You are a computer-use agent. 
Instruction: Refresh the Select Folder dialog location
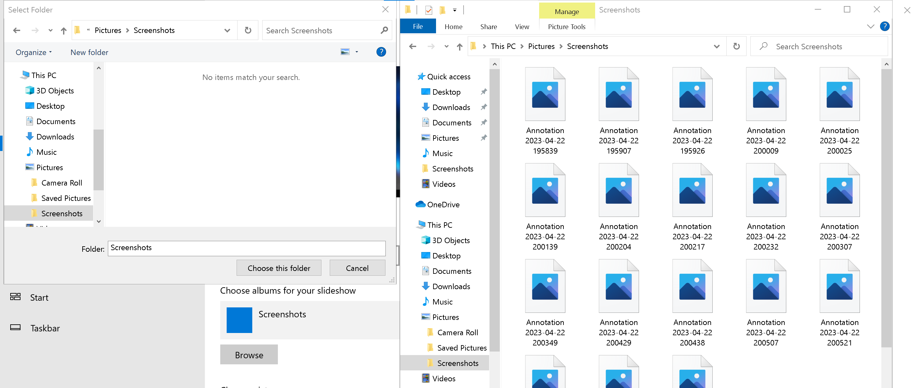pos(248,30)
